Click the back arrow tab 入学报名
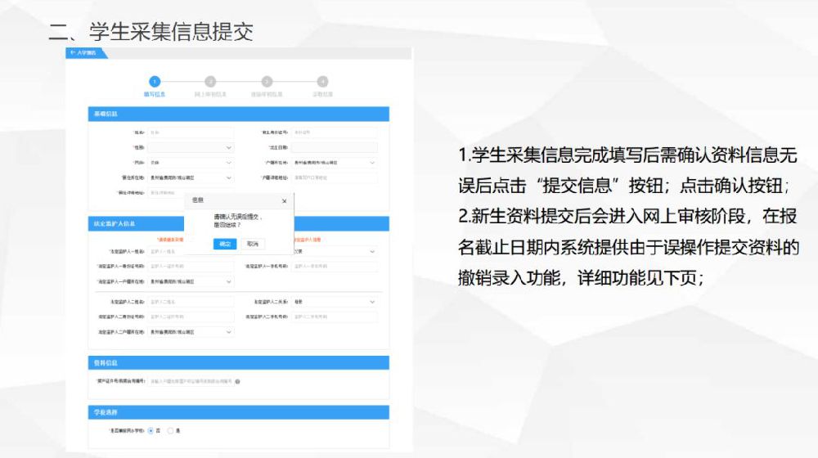This screenshot has width=818, height=458. [x=86, y=52]
